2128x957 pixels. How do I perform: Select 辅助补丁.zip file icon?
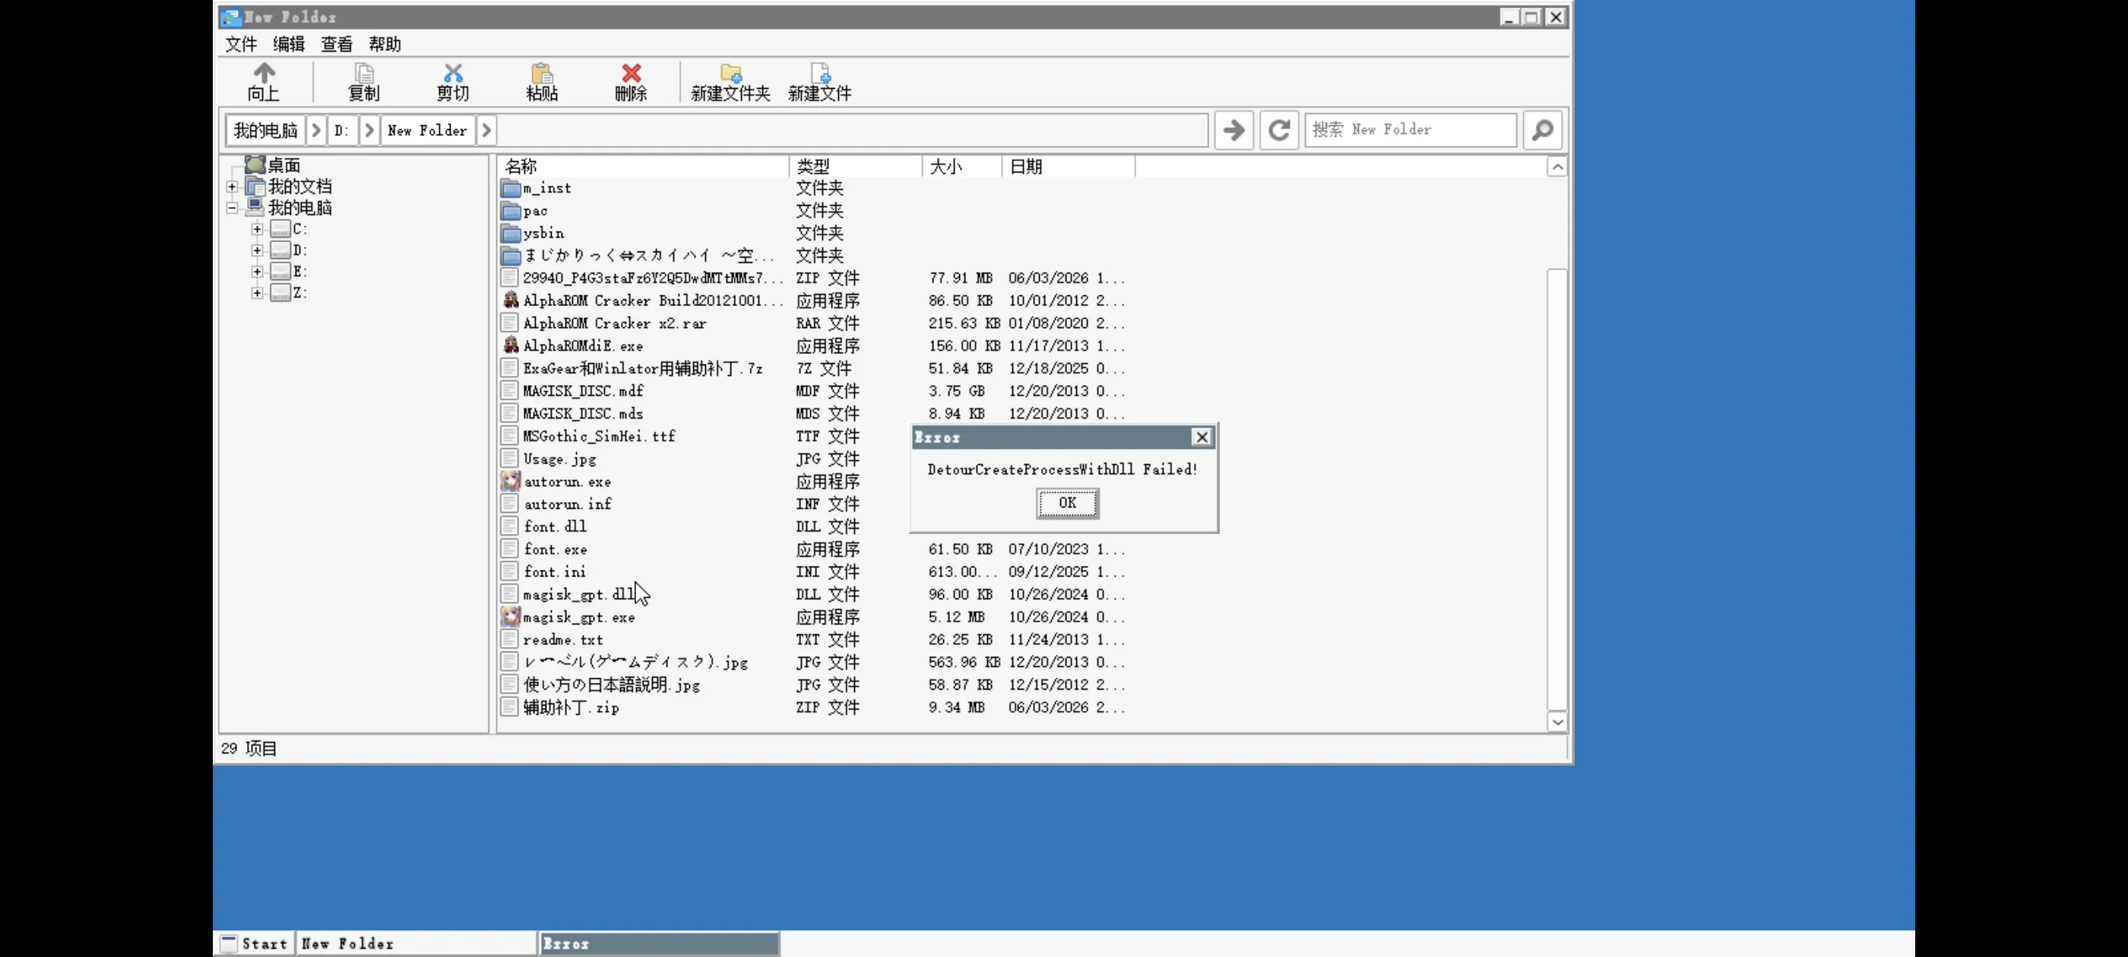tap(510, 707)
